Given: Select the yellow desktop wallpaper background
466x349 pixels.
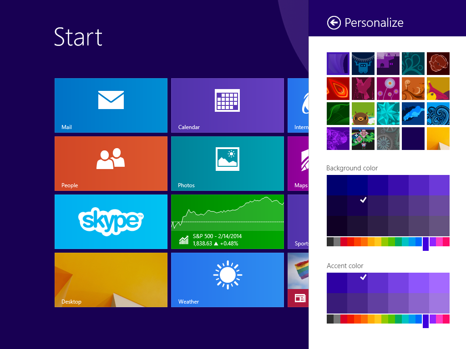Looking at the screenshot, I should coord(438,139).
